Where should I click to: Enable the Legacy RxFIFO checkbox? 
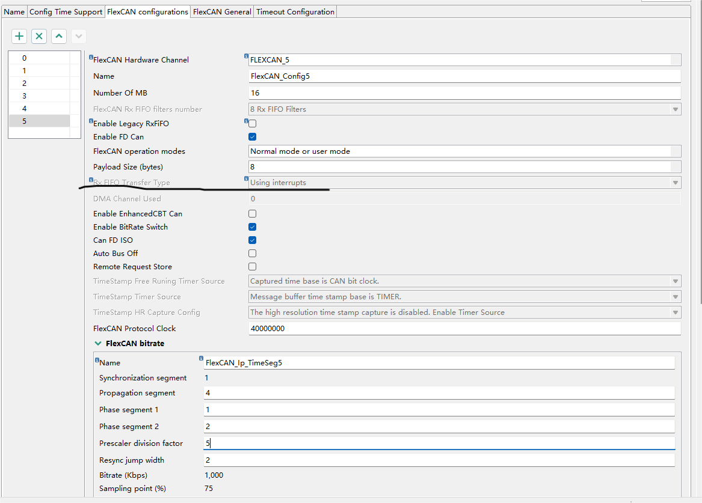point(253,124)
